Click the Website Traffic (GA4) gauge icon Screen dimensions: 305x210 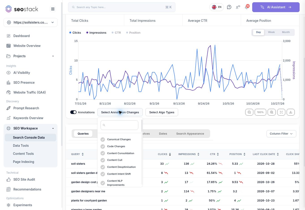(x=9, y=93)
